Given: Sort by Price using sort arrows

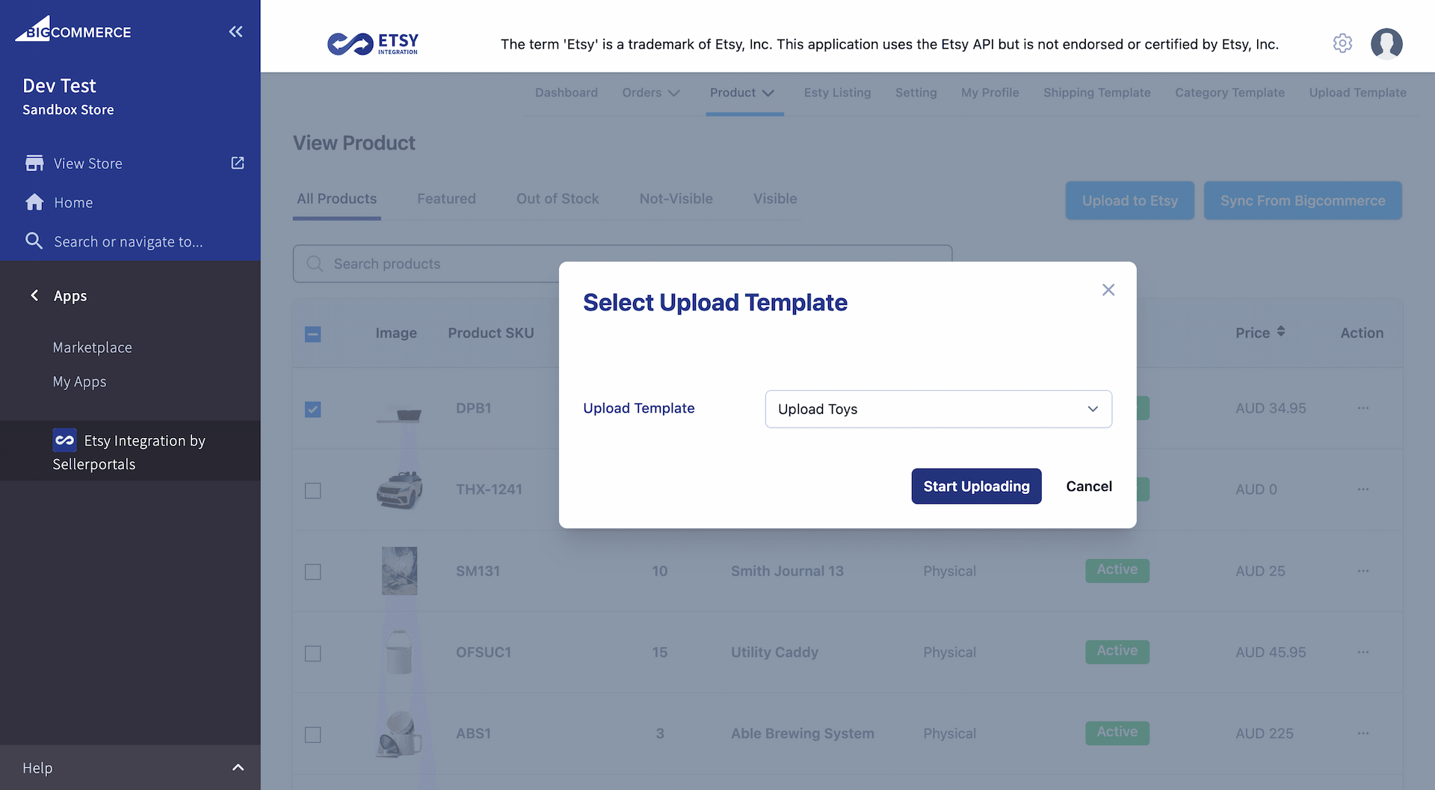Looking at the screenshot, I should click(x=1281, y=331).
